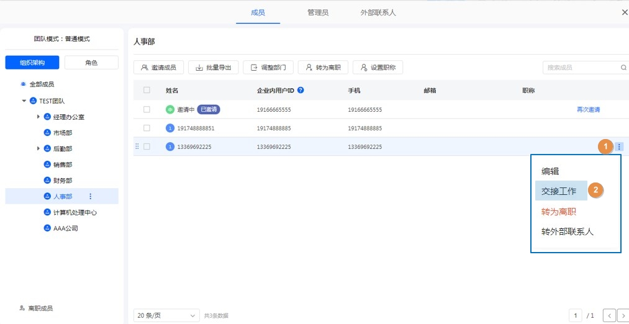629x324 pixels.
Task: Toggle the select-all checkbox in table header
Action: (147, 91)
